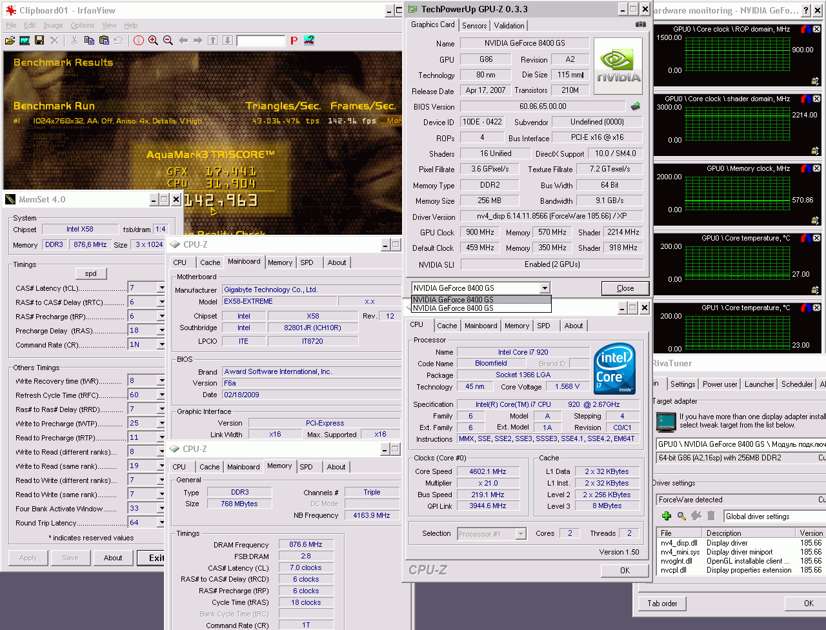The height and width of the screenshot is (630, 826).
Task: Open Cache tab in CPU-Z Memory window
Action: coord(209,467)
